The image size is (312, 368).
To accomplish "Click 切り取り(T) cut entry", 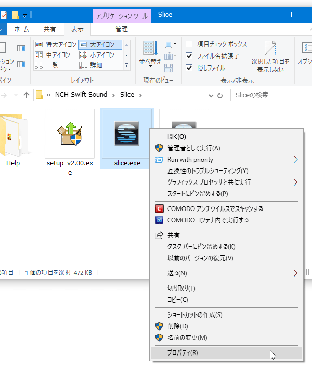I will tap(226, 288).
